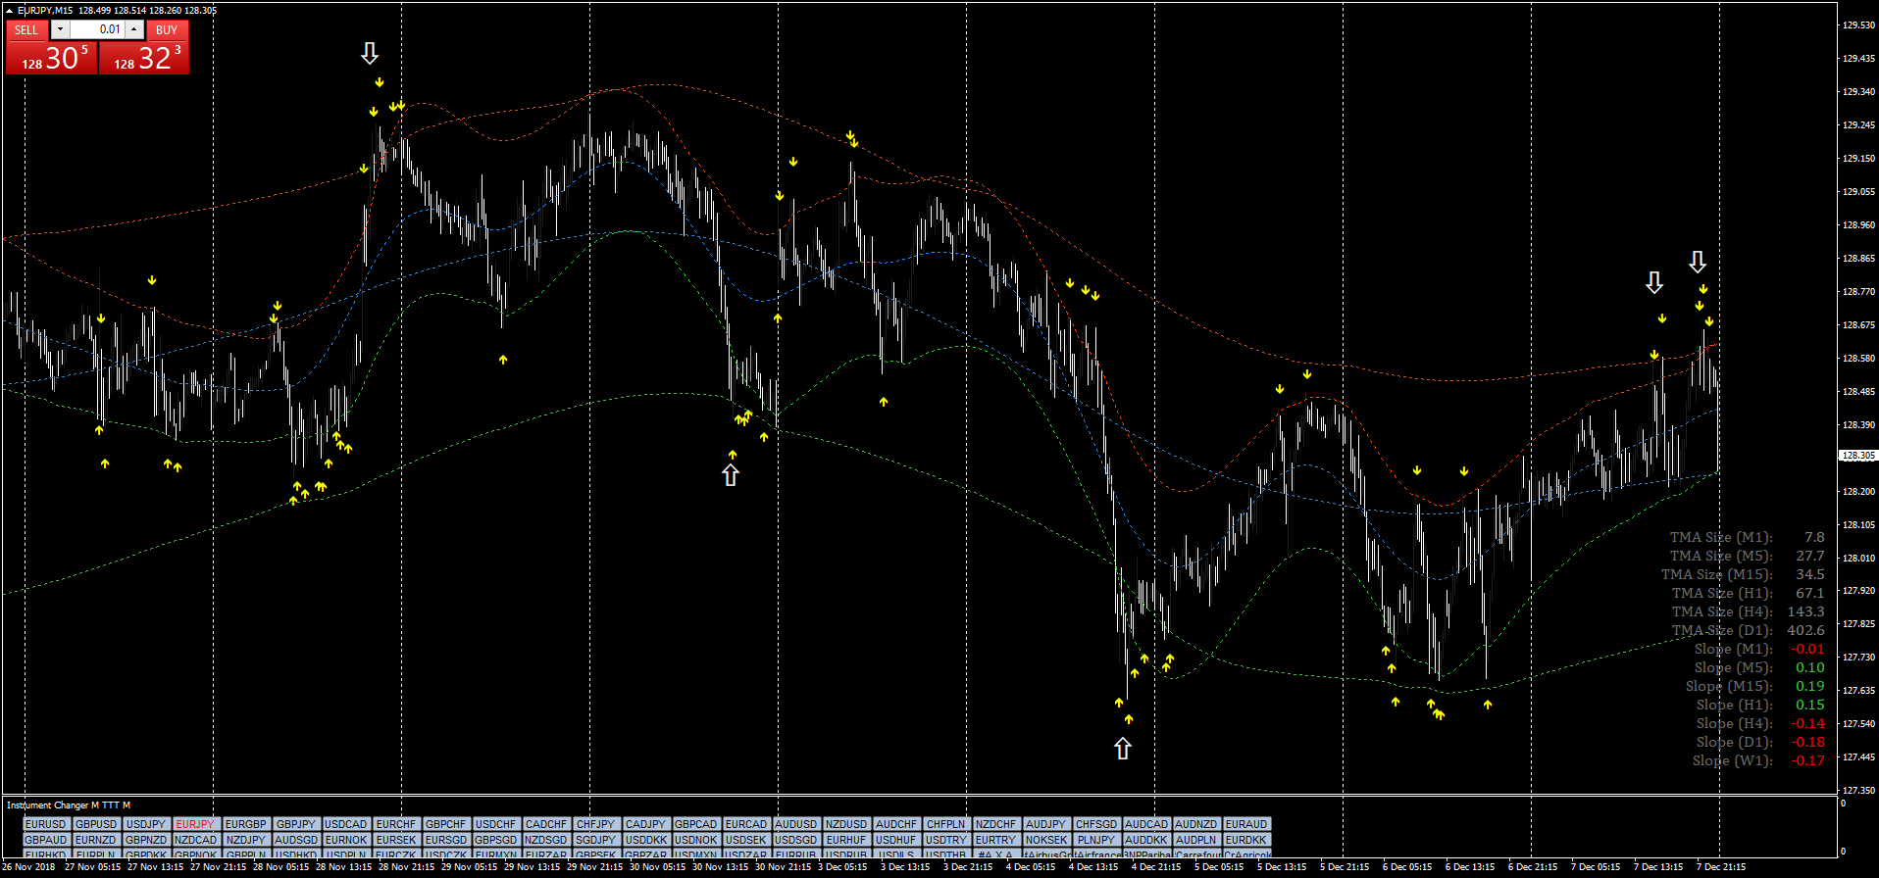Switch instrument to AUDCHF

coord(895,824)
